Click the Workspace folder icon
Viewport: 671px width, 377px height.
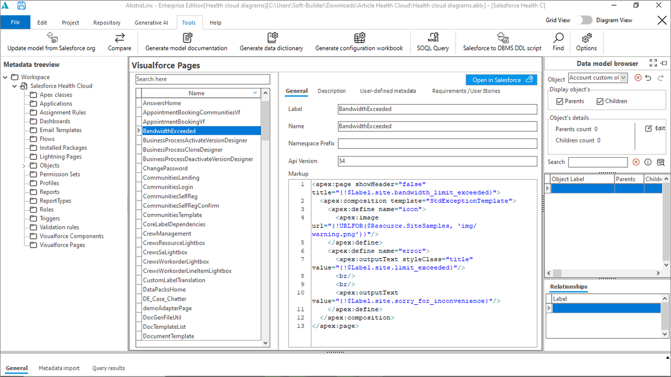click(15, 77)
